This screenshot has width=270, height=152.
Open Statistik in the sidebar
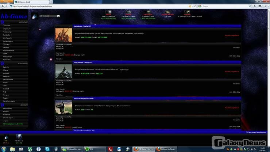[x=6, y=73]
